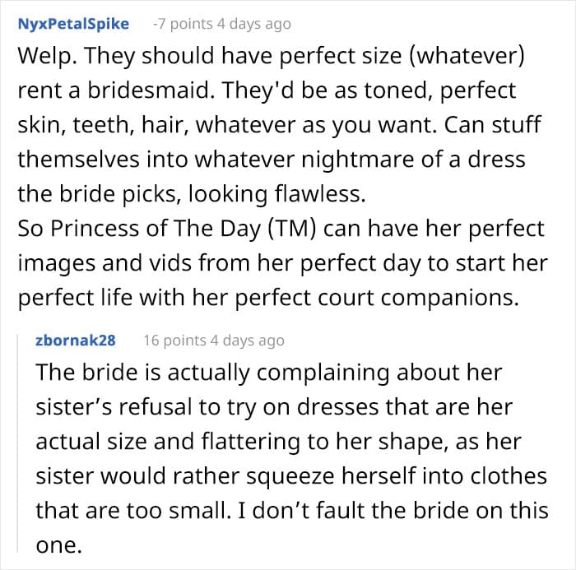Open timestamp link on NyxPetalSpike's comment
The height and width of the screenshot is (570, 576).
coord(253,24)
